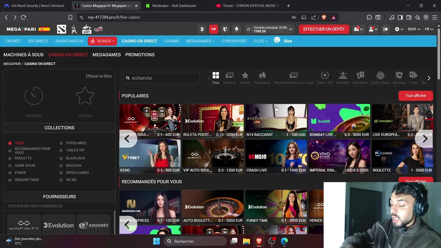Click the notification bell icon

(x=236, y=29)
